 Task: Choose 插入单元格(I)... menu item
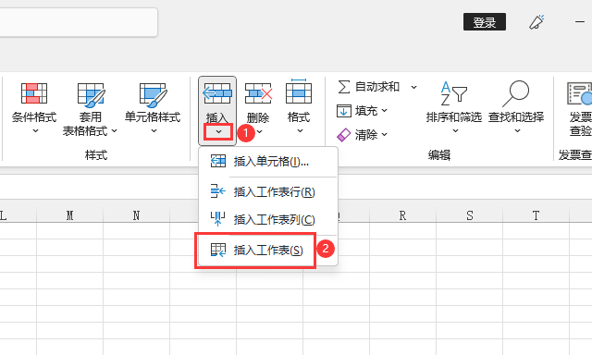[x=268, y=162]
